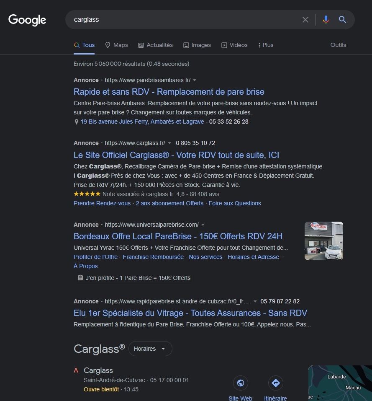The width and height of the screenshot is (372, 401).
Task: Click the Tous tab search icon
Action: pos(77,45)
